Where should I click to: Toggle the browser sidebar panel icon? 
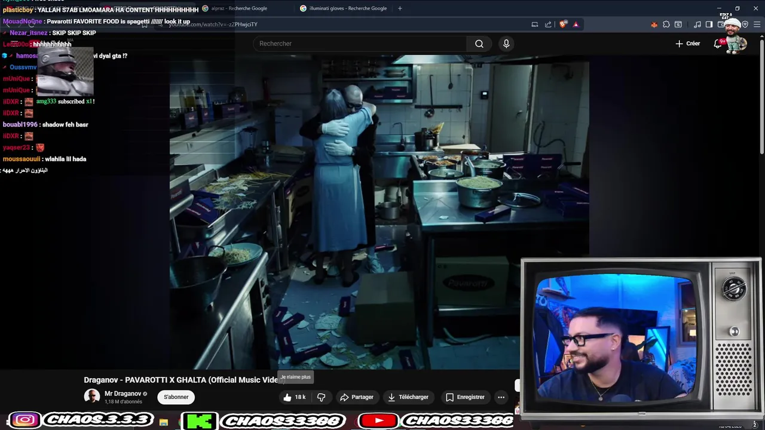[709, 24]
